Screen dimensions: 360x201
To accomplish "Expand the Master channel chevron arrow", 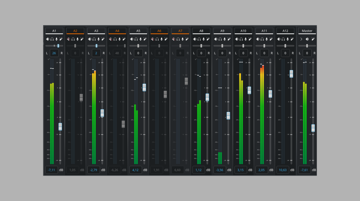I will [x=301, y=39].
